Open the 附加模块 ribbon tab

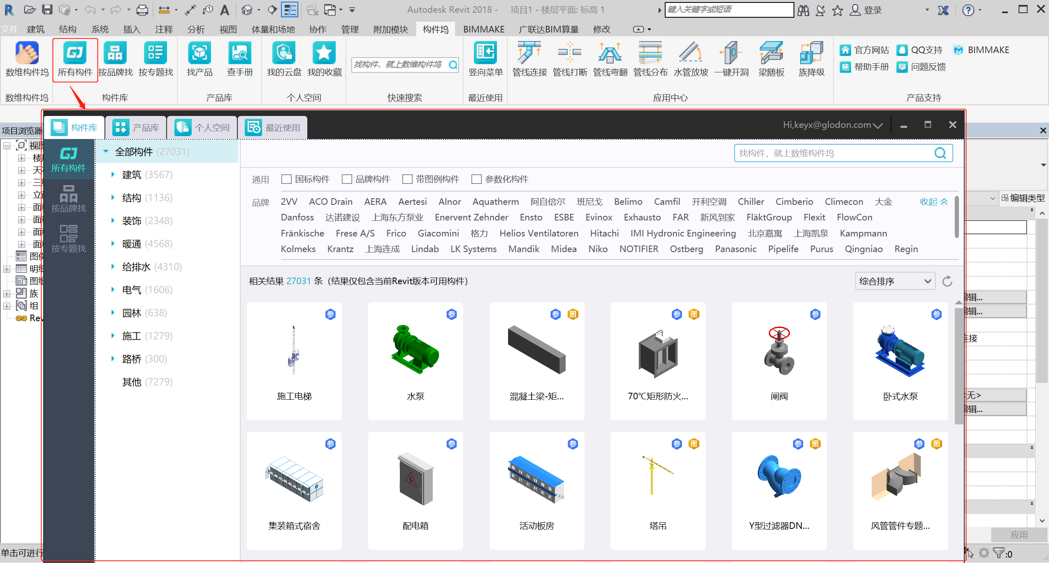click(391, 29)
